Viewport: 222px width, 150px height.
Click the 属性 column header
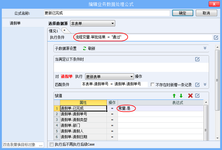[x=83, y=103]
